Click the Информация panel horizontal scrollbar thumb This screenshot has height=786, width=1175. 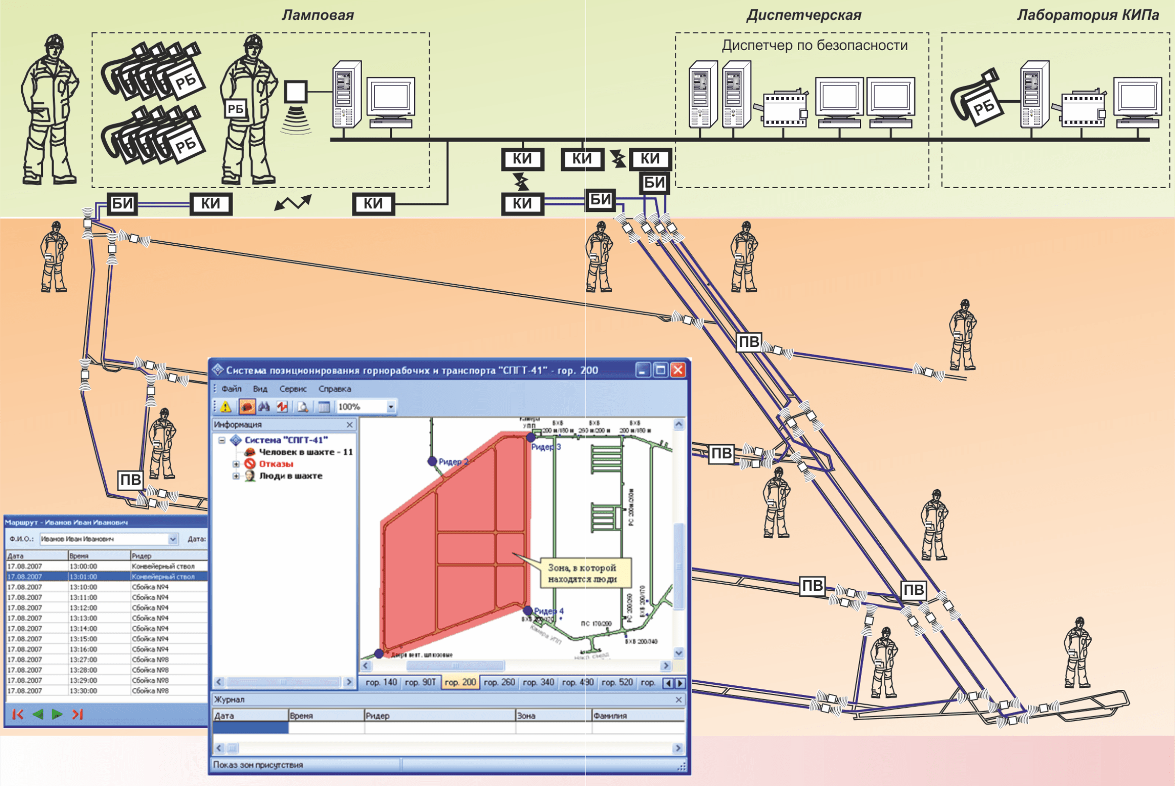283,682
